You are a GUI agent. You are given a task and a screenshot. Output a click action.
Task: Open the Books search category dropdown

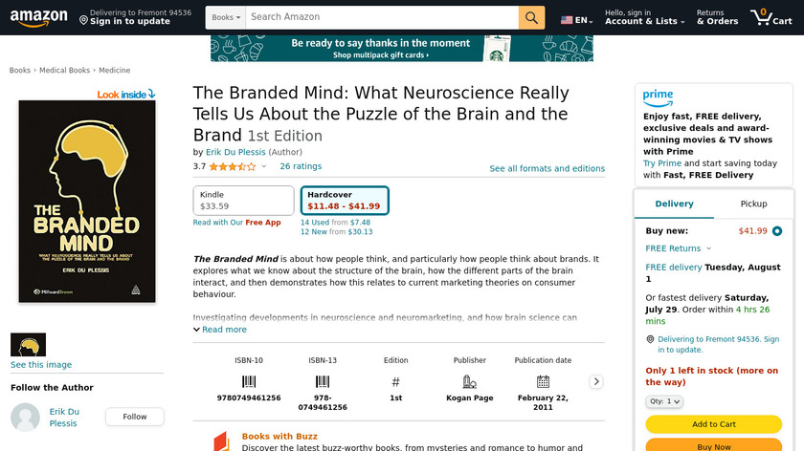pyautogui.click(x=225, y=17)
